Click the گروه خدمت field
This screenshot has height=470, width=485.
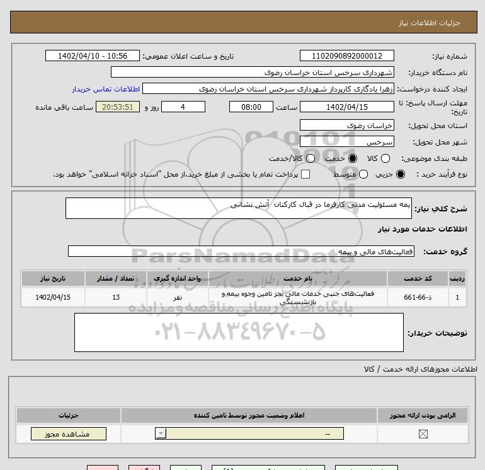click(241, 251)
